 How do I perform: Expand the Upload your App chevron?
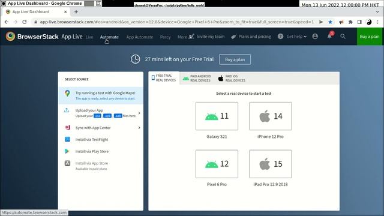[139, 113]
